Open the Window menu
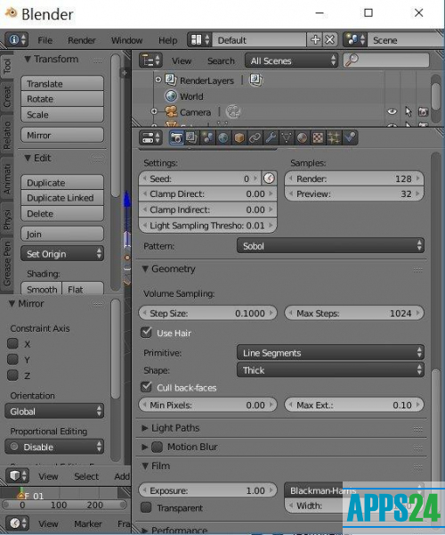The height and width of the screenshot is (535, 445). click(126, 40)
